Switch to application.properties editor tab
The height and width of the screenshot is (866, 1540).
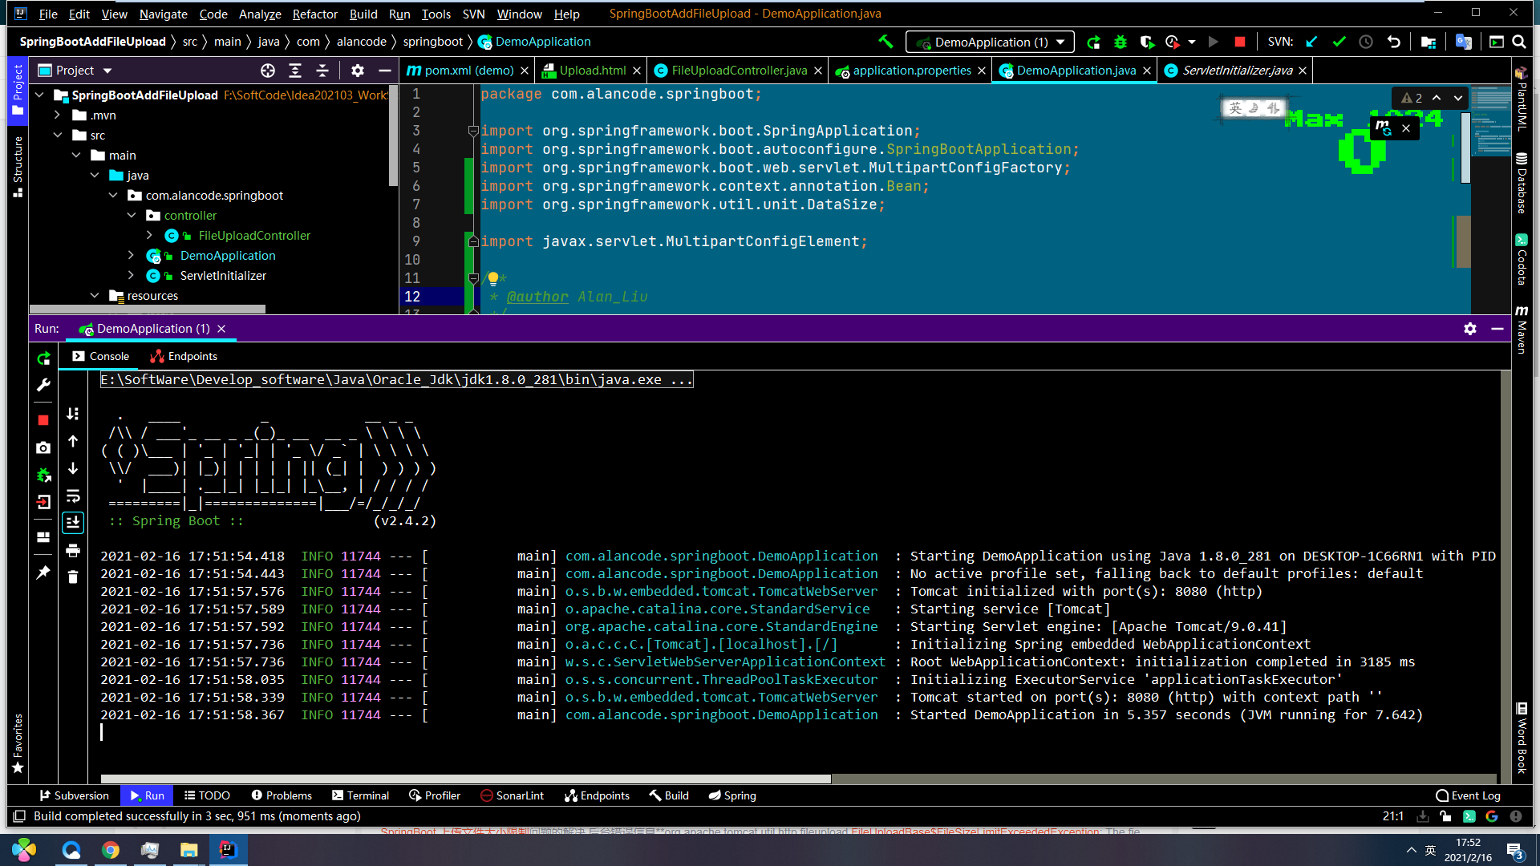tap(911, 71)
